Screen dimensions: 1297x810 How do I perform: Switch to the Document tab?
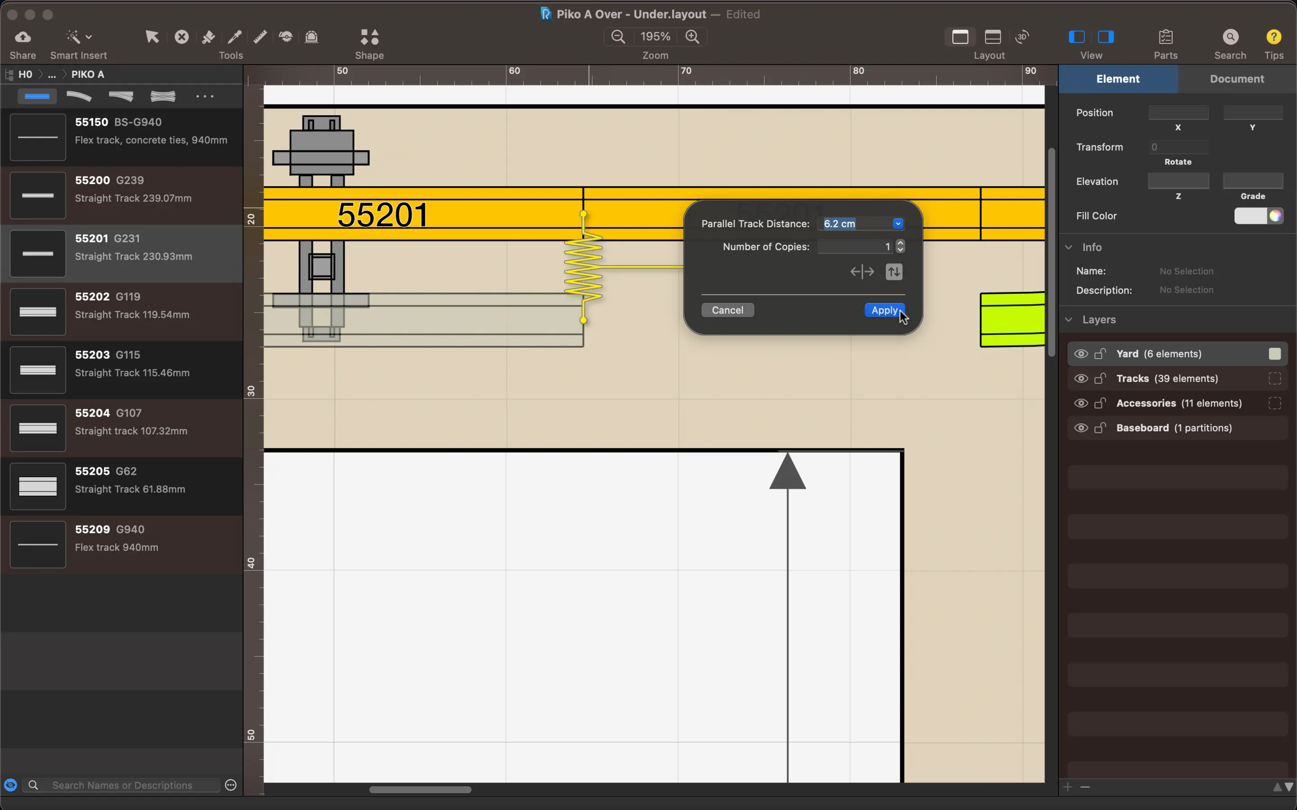[x=1237, y=79]
